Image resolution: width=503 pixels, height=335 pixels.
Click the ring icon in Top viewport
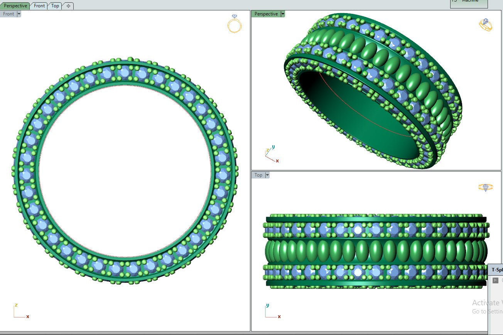click(485, 187)
